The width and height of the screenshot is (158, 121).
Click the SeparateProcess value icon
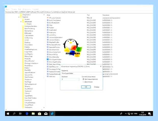(x=48, y=47)
